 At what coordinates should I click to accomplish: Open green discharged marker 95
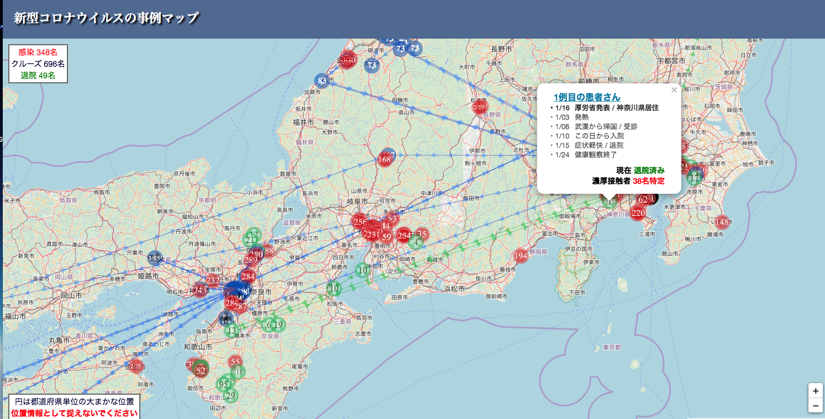[224, 384]
